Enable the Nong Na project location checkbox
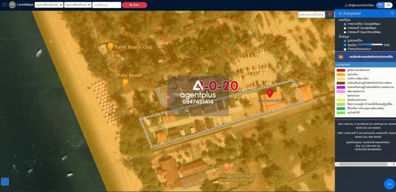Viewport: 396px width, 192px height. point(345,49)
